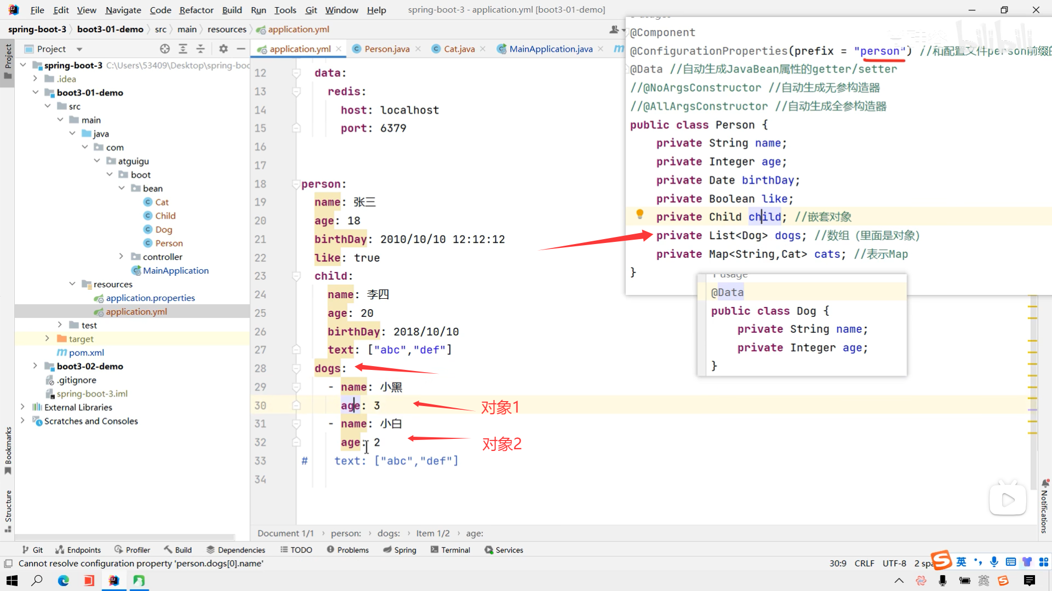Image resolution: width=1052 pixels, height=591 pixels.
Task: Open Microsoft Edge from taskbar
Action: point(64,581)
